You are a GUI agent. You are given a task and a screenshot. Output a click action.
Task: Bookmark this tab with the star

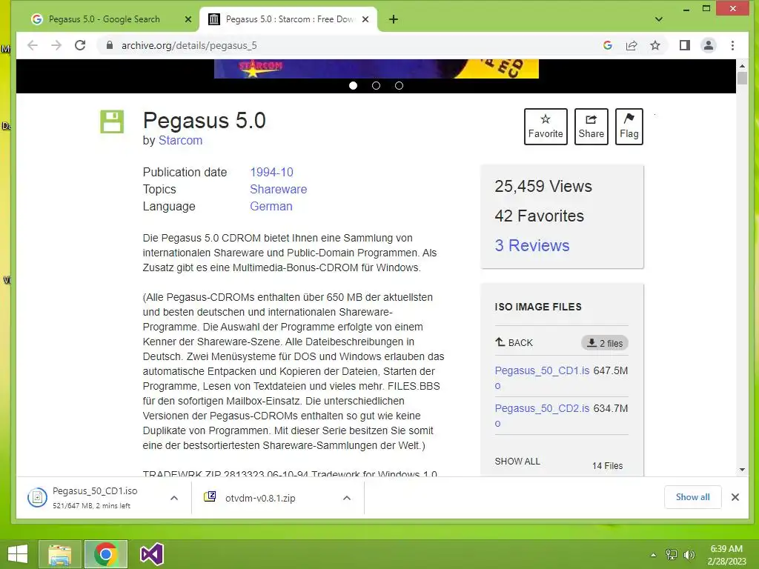tap(655, 45)
